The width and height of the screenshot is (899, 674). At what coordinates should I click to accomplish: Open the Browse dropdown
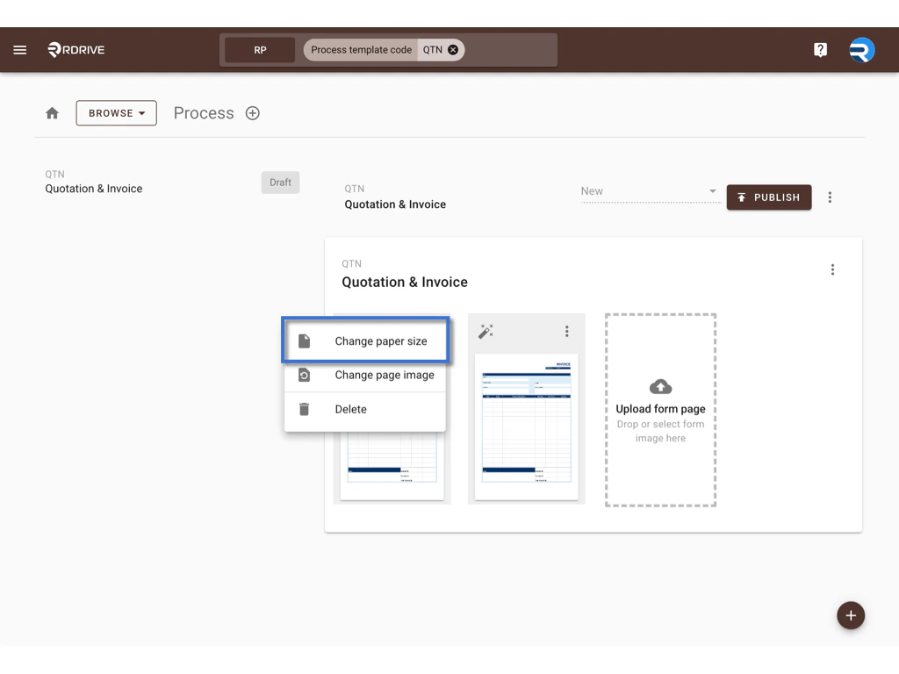tap(116, 112)
